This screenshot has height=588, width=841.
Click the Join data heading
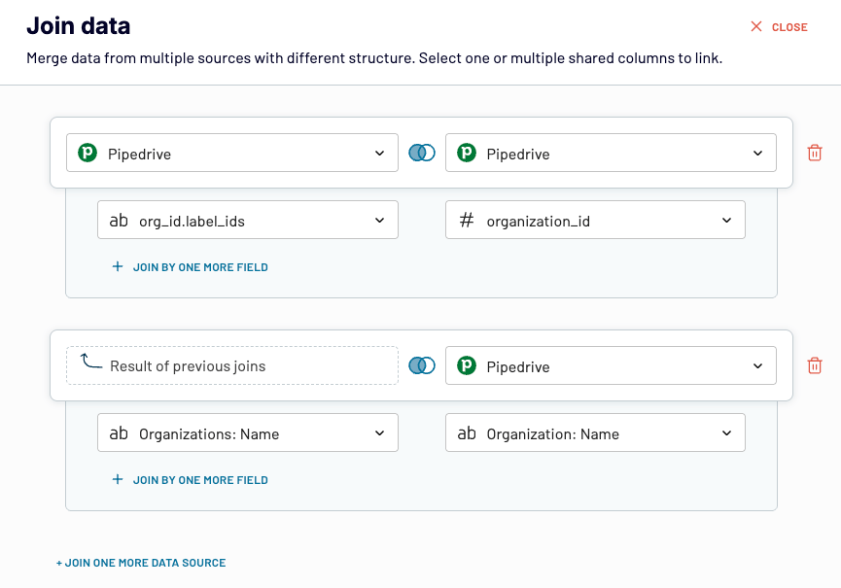coord(79,25)
